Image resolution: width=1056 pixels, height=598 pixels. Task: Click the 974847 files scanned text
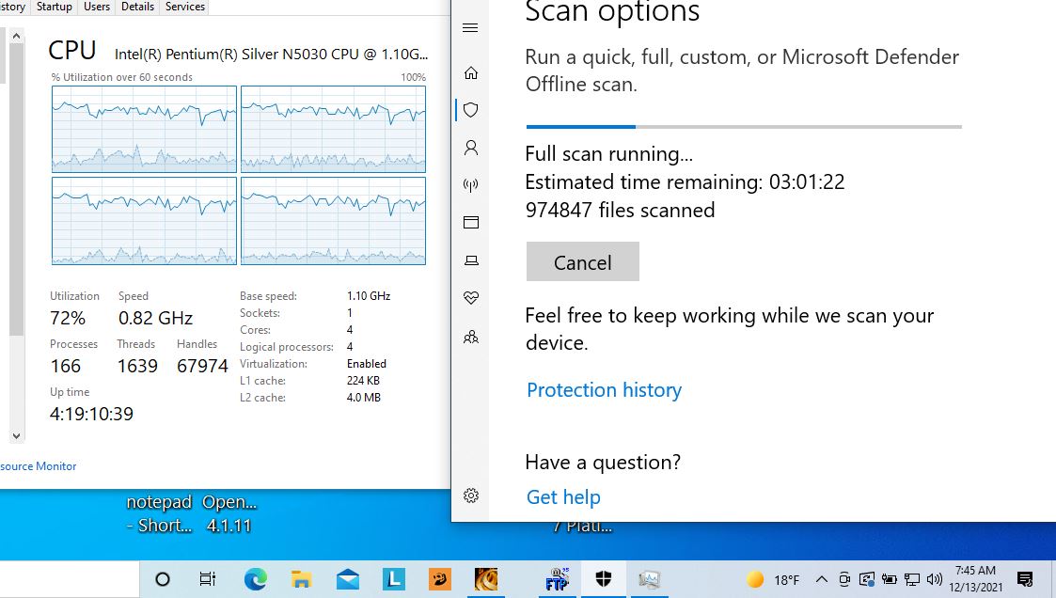coord(620,210)
